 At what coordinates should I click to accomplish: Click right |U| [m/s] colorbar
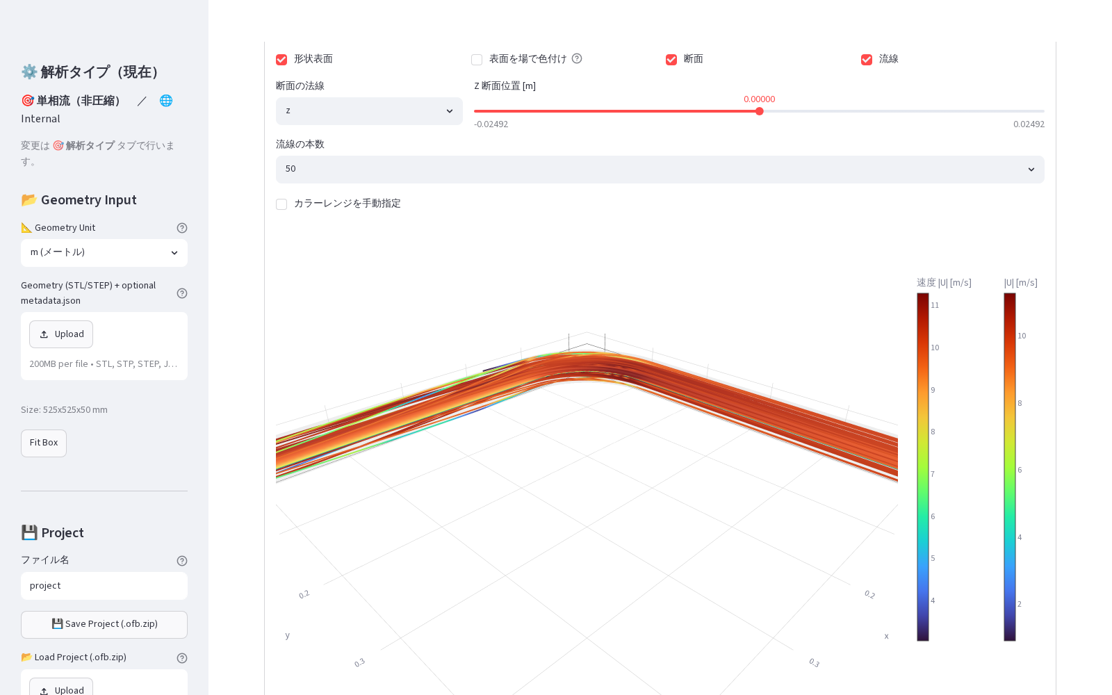tap(1010, 466)
